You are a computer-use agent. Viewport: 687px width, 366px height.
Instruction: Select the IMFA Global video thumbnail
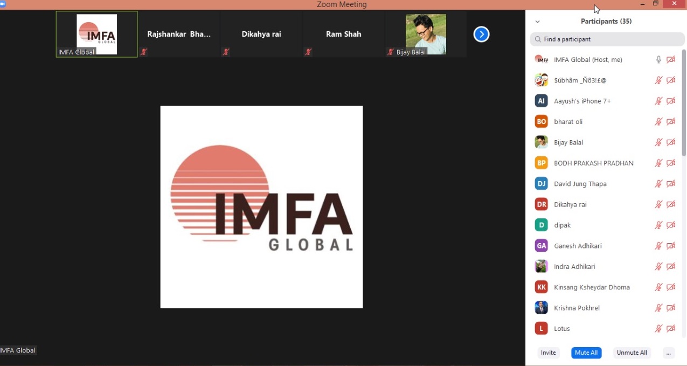point(97,34)
